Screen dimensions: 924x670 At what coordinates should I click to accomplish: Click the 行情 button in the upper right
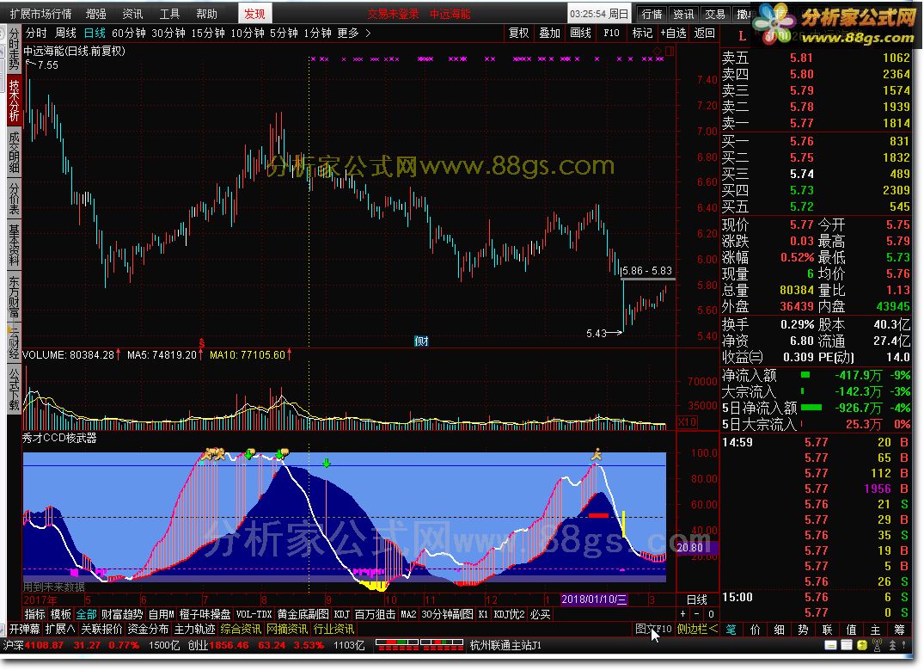click(x=652, y=14)
